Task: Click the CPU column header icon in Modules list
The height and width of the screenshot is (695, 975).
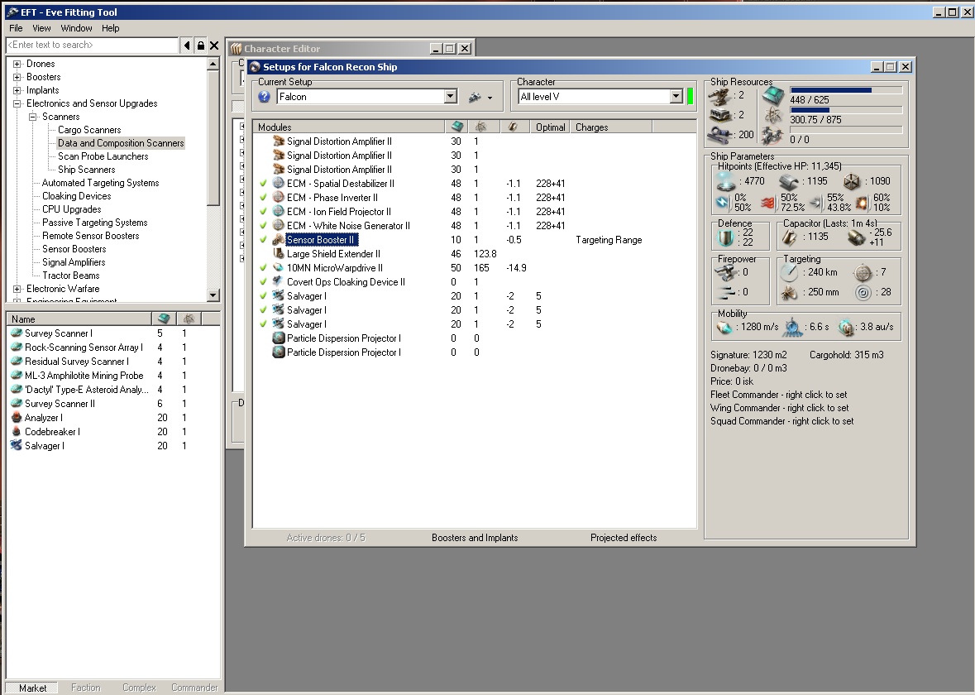Action: [x=457, y=127]
